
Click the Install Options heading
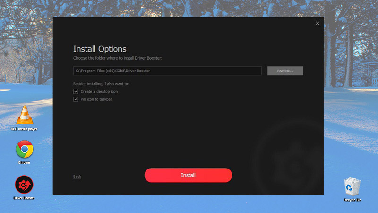100,49
